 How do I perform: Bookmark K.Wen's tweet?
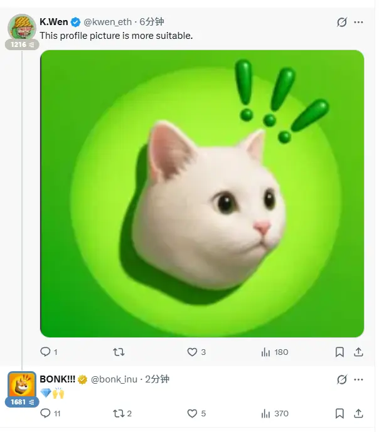(x=339, y=352)
